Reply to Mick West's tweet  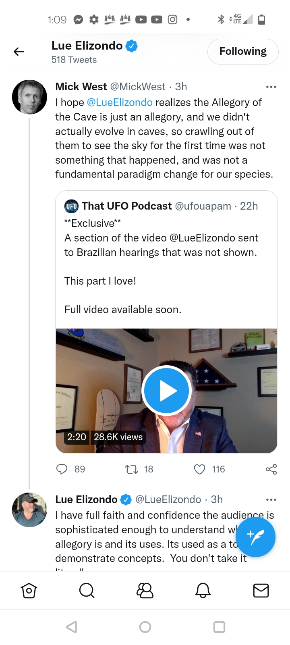(62, 469)
